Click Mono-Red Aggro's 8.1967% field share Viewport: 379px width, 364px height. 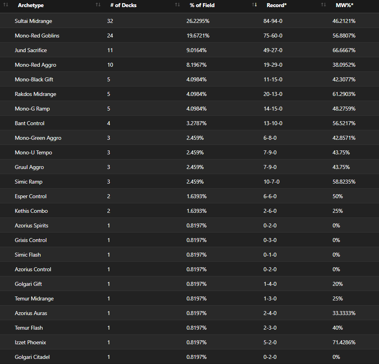coord(197,65)
